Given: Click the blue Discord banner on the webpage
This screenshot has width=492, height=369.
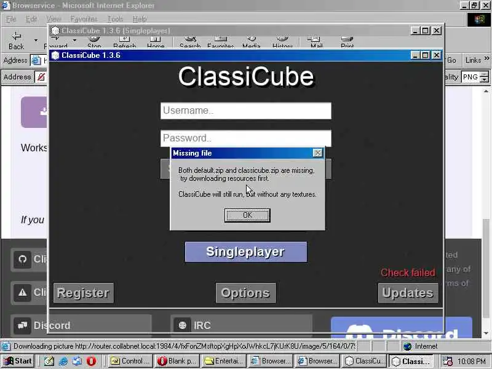Looking at the screenshot, I should click(x=402, y=327).
